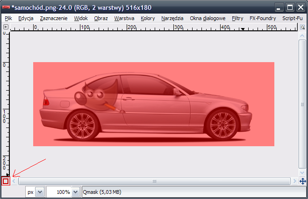Image resolution: width=308 pixels, height=199 pixels.
Task: Open the image menu triangle button
Action: (x=6, y=28)
